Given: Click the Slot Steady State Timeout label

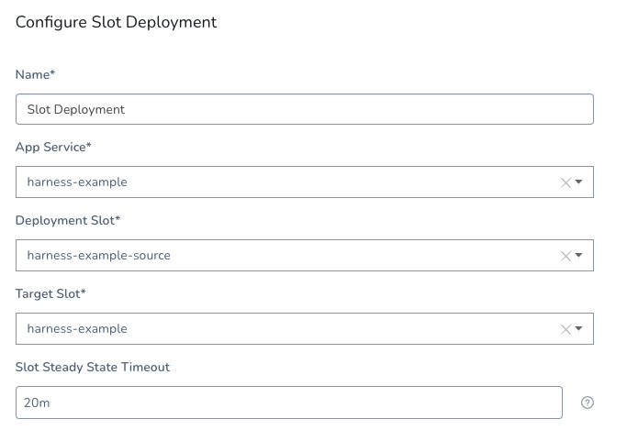Looking at the screenshot, I should (93, 367).
